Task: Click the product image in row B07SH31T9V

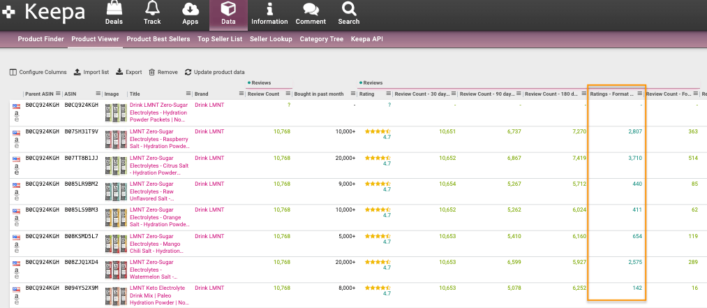Action: pos(116,139)
